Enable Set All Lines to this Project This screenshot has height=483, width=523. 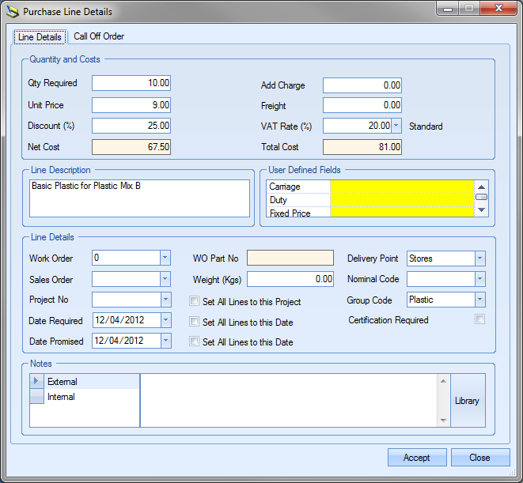point(195,301)
